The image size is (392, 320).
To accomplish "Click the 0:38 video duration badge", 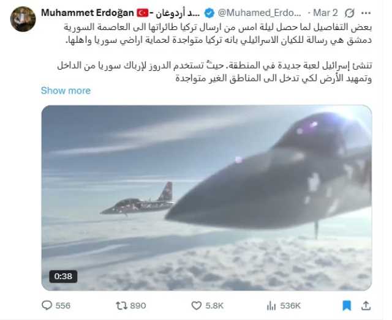I will pyautogui.click(x=63, y=277).
